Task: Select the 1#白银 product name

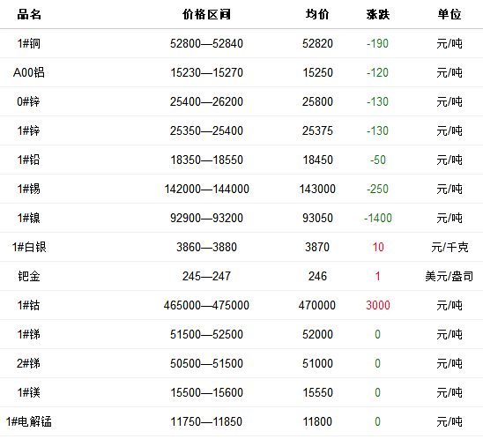Action: coord(29,247)
